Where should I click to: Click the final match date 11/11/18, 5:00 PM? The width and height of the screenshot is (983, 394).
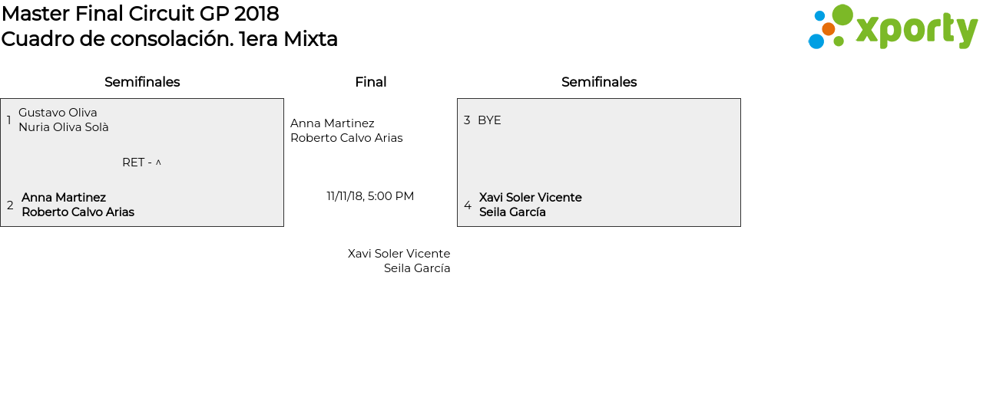tap(370, 196)
